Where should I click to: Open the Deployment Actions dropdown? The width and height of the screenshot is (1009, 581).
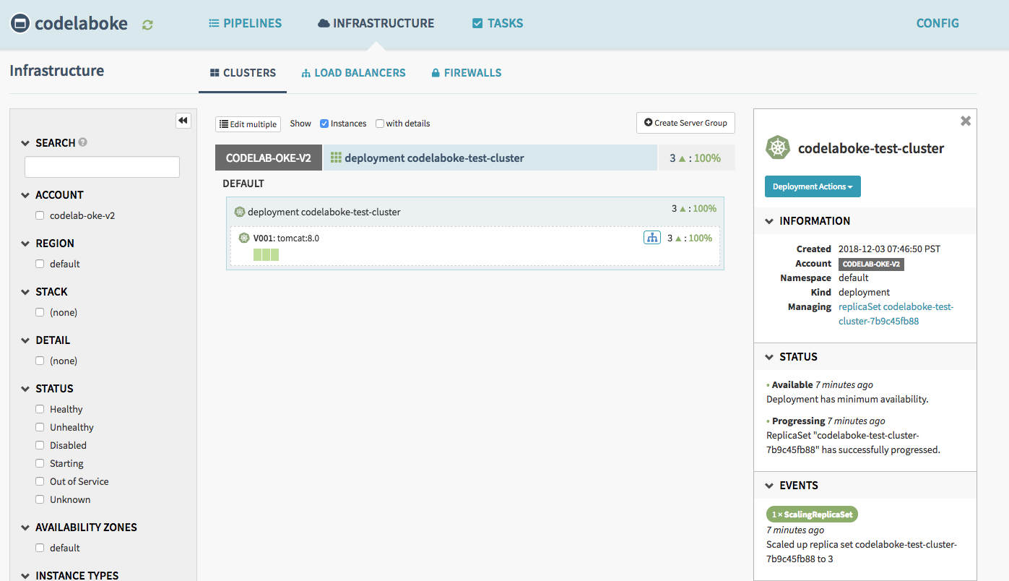[813, 186]
